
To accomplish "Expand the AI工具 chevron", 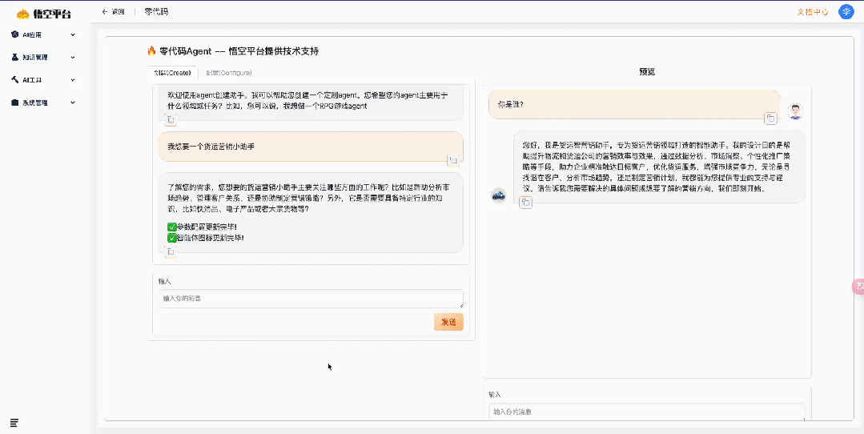I will point(73,80).
